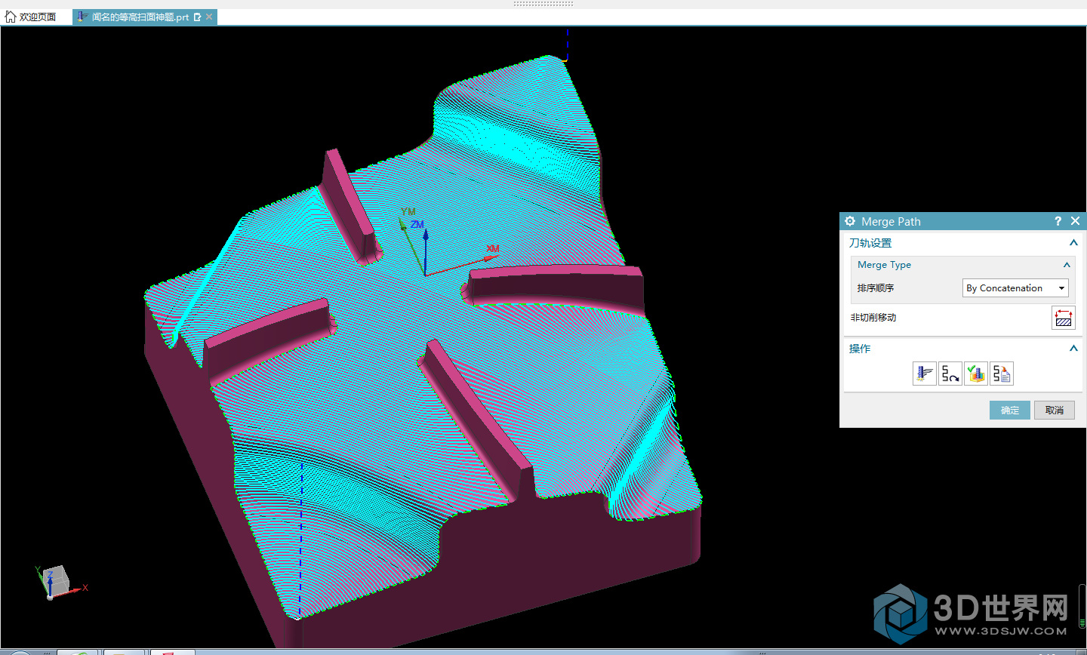The width and height of the screenshot is (1087, 655).
Task: Pop out the .prt tab into its own window
Action: pyautogui.click(x=197, y=17)
